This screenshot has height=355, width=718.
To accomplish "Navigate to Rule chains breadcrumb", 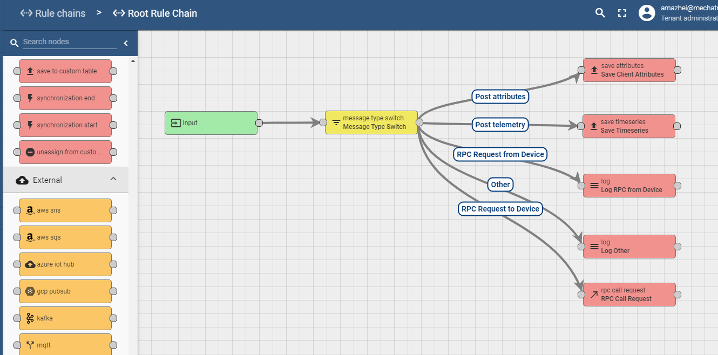I will click(x=53, y=13).
